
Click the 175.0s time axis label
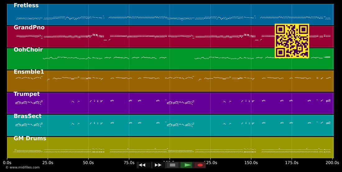pyautogui.click(x=292, y=163)
